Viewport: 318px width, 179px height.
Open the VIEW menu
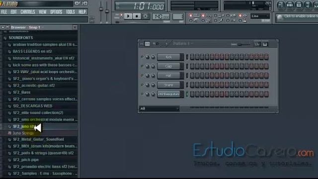tap(43, 12)
